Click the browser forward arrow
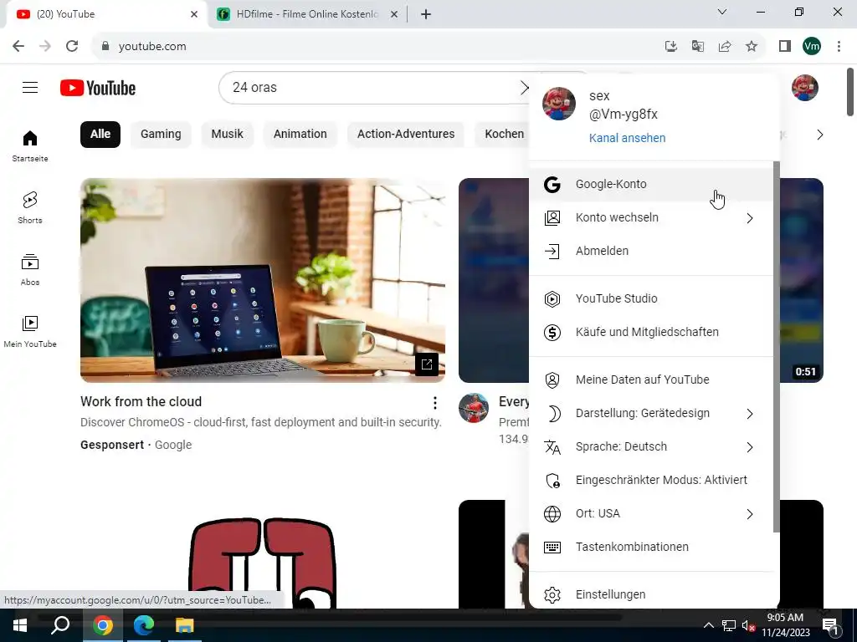The image size is (857, 642). coord(45,46)
